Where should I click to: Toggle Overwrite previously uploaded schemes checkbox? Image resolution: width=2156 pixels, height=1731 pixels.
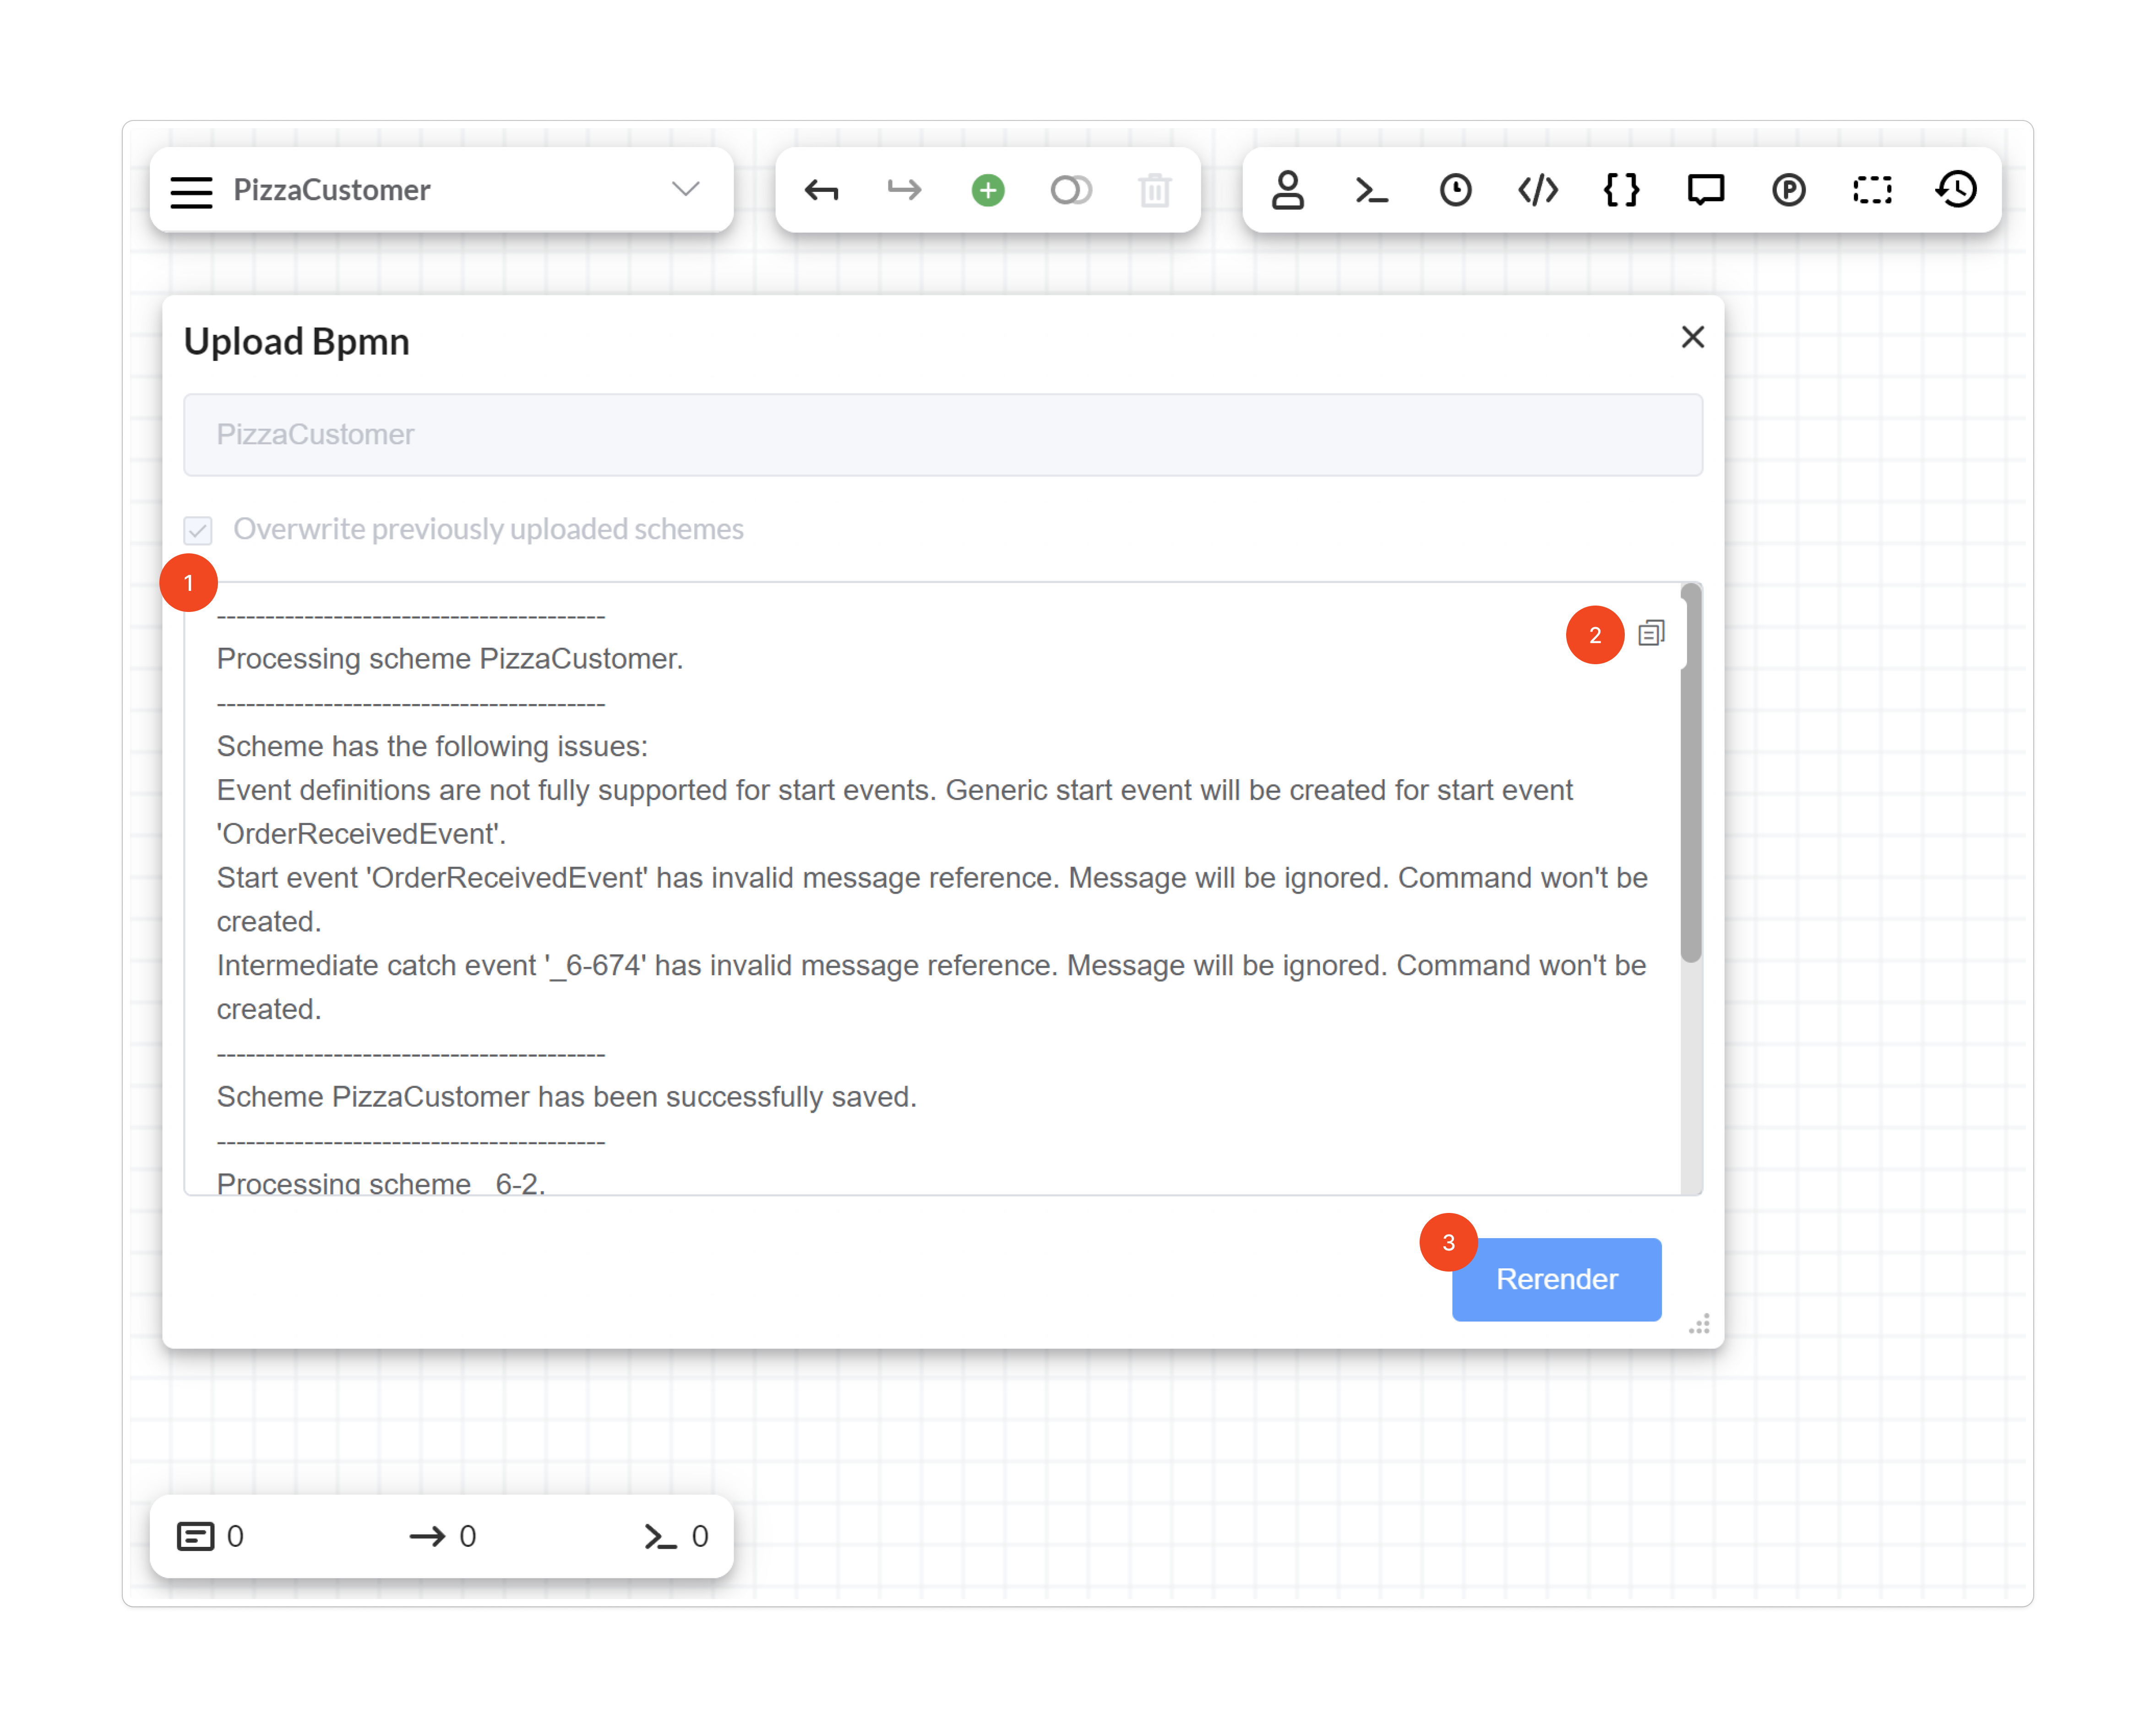coord(198,530)
